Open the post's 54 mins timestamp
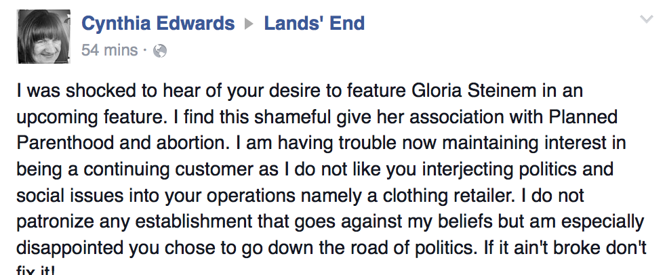667x275 pixels. tap(110, 50)
